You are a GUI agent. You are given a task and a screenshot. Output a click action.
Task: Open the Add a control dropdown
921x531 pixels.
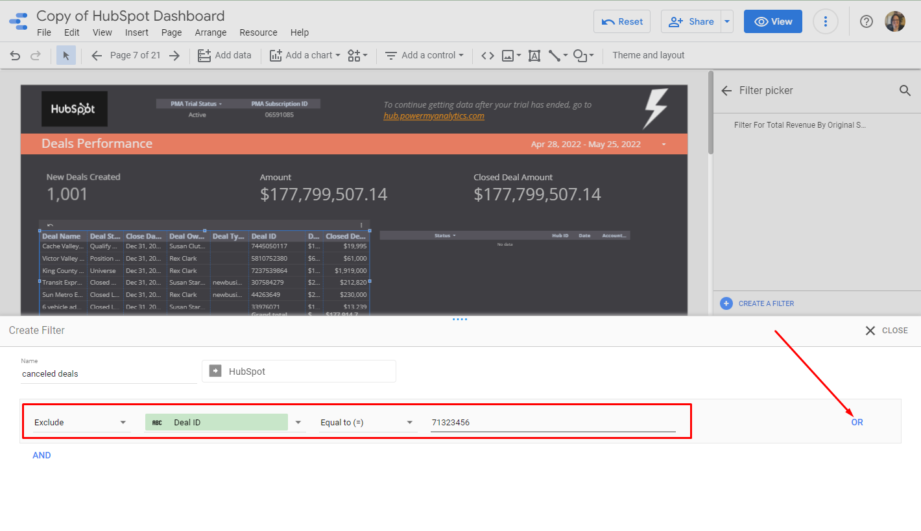pos(424,55)
